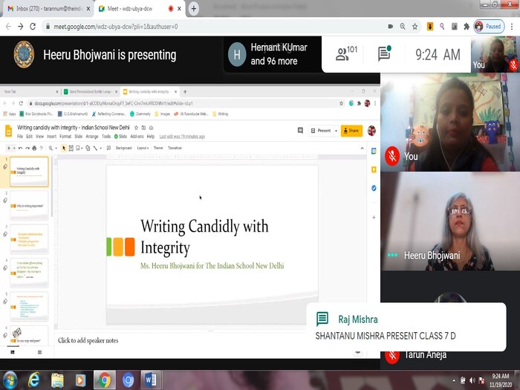Select the Shape tool in Slides toolbar
520x390 pixels.
tap(88, 149)
